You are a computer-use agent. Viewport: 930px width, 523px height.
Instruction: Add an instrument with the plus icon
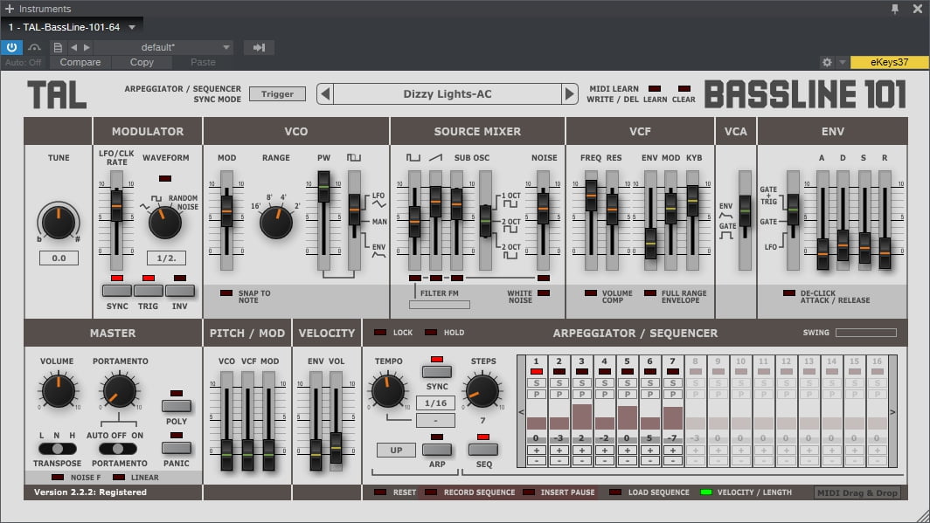coord(9,9)
